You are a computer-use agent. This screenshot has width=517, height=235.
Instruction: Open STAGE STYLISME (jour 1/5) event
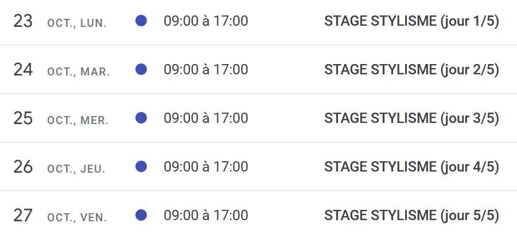pos(411,21)
